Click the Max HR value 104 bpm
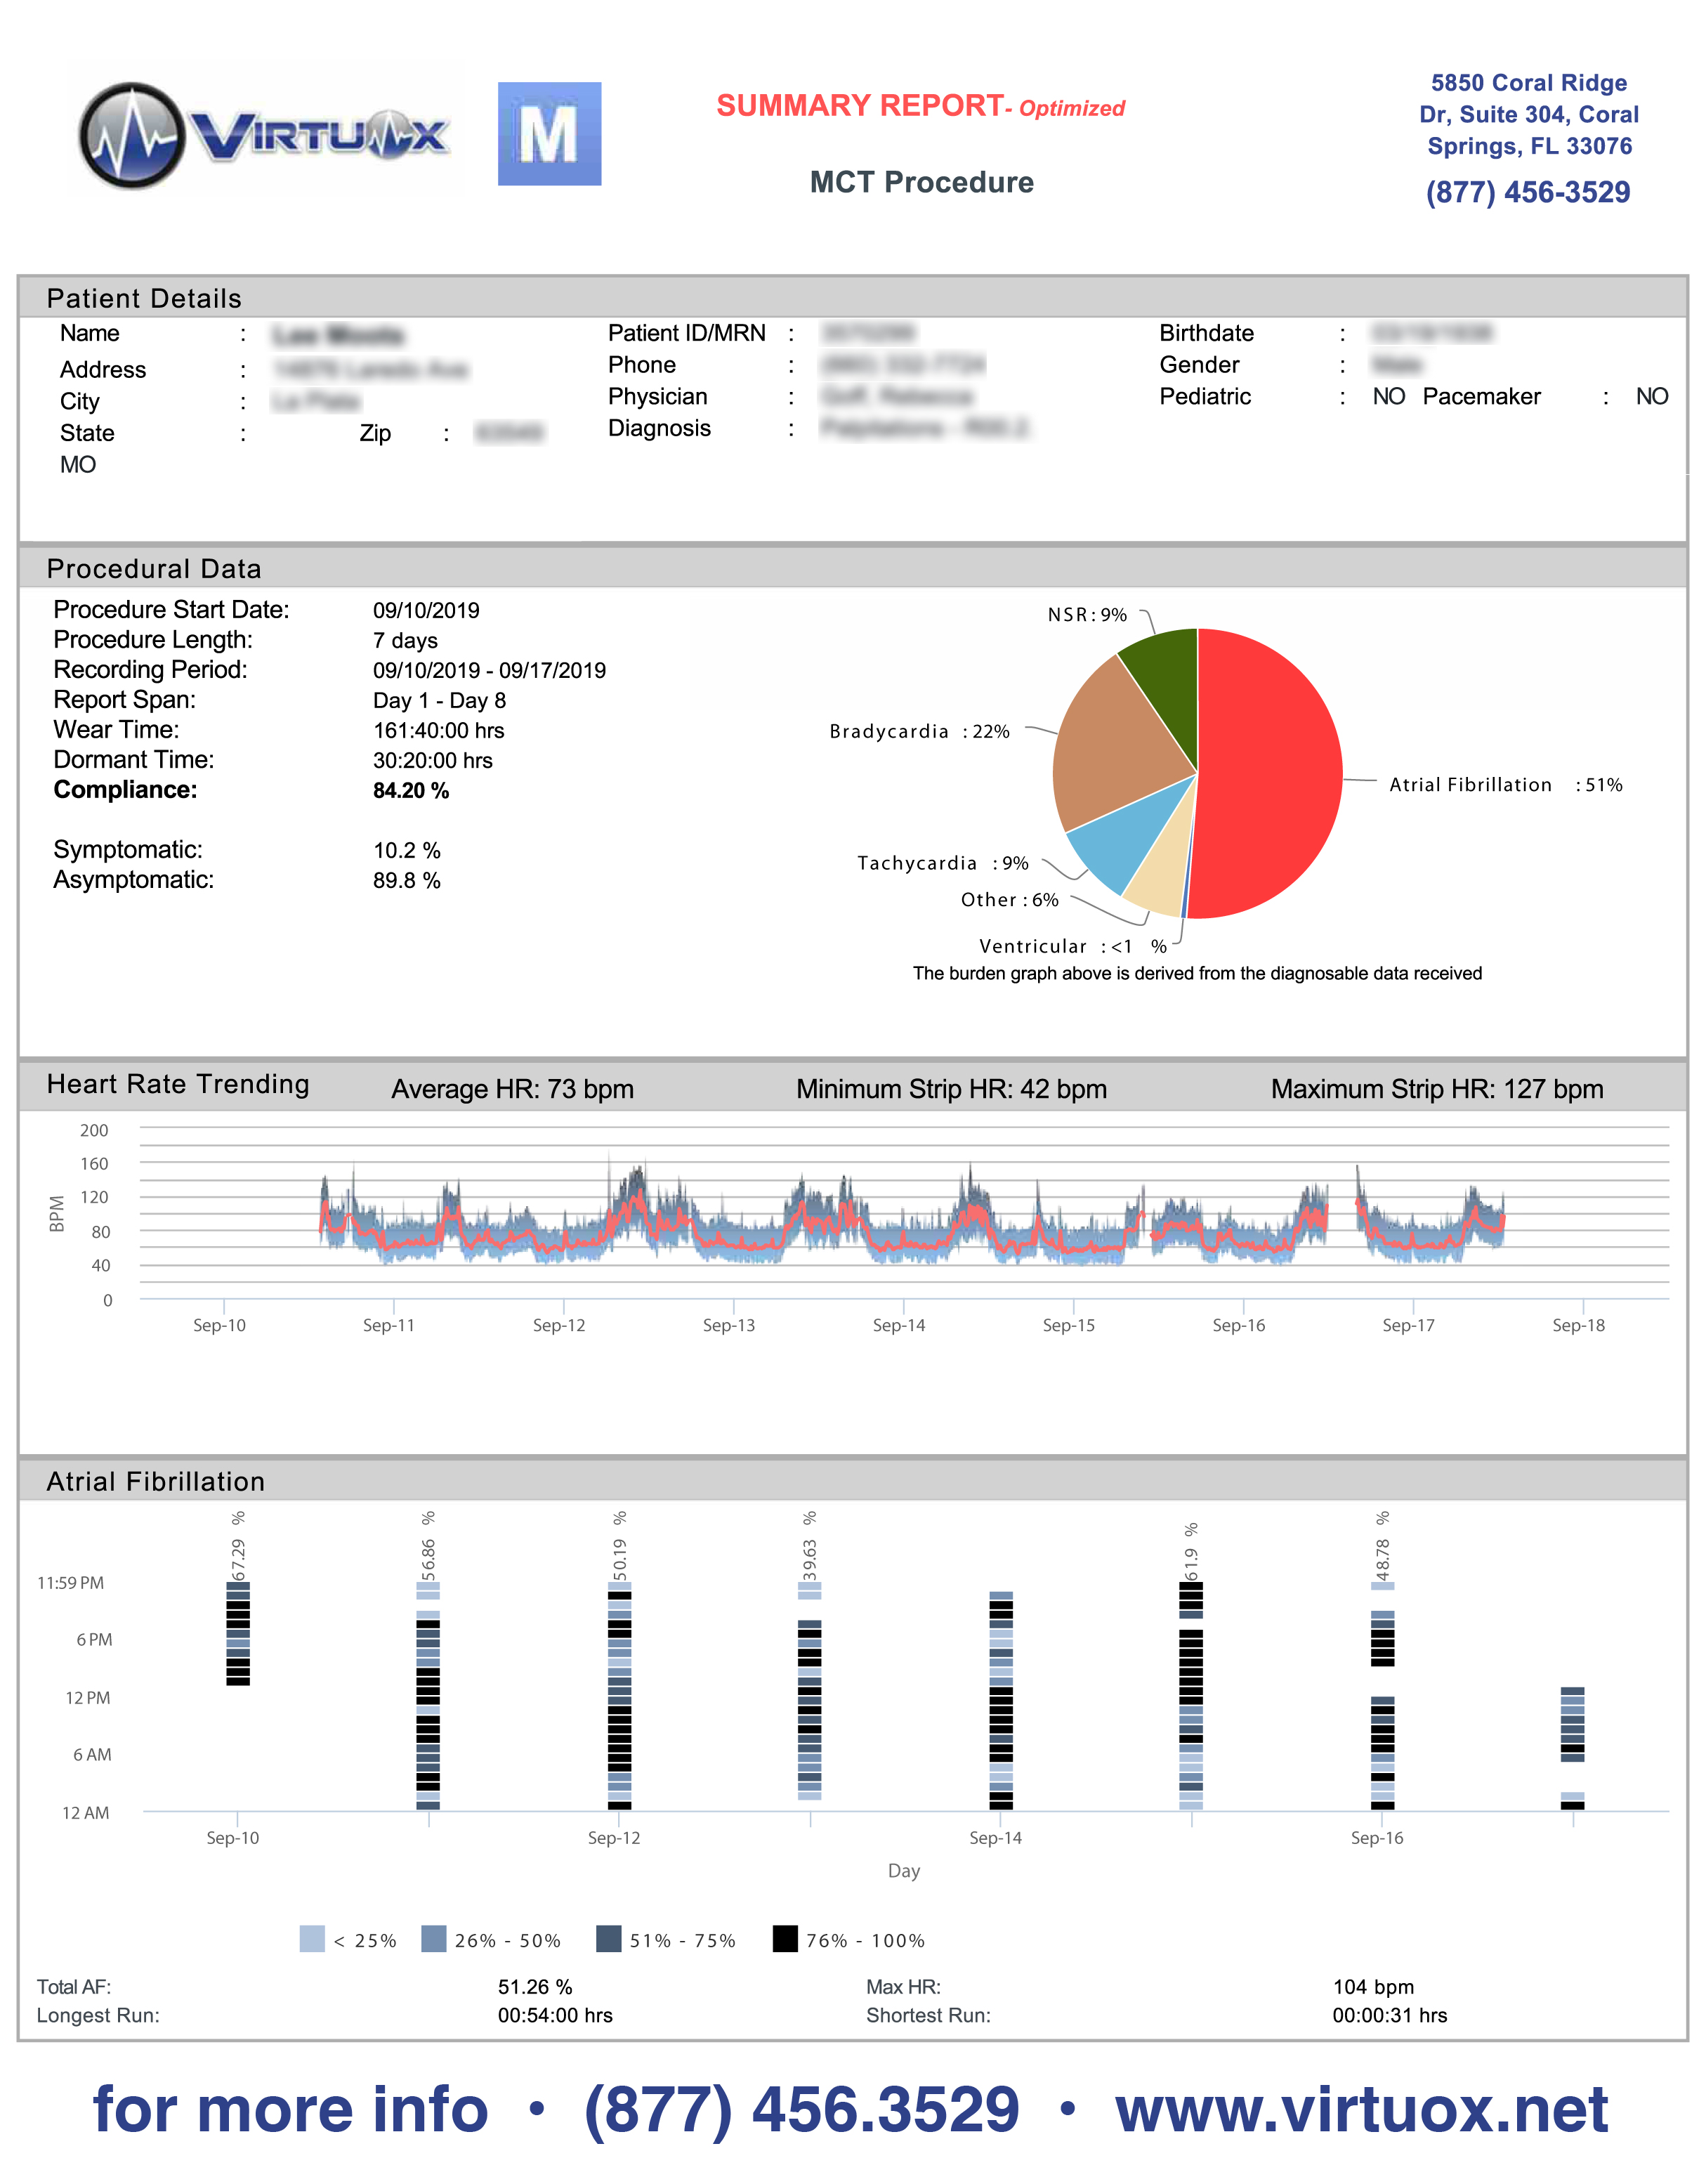The width and height of the screenshot is (1706, 2184). pyautogui.click(x=1373, y=1987)
